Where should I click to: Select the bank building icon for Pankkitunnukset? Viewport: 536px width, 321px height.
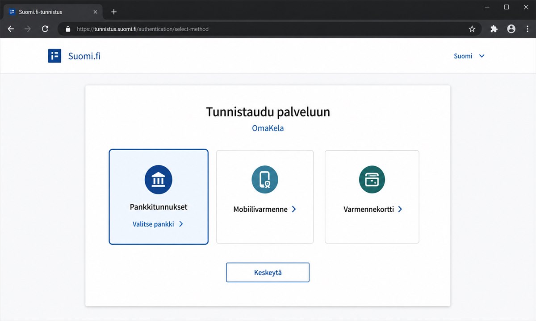pyautogui.click(x=158, y=180)
